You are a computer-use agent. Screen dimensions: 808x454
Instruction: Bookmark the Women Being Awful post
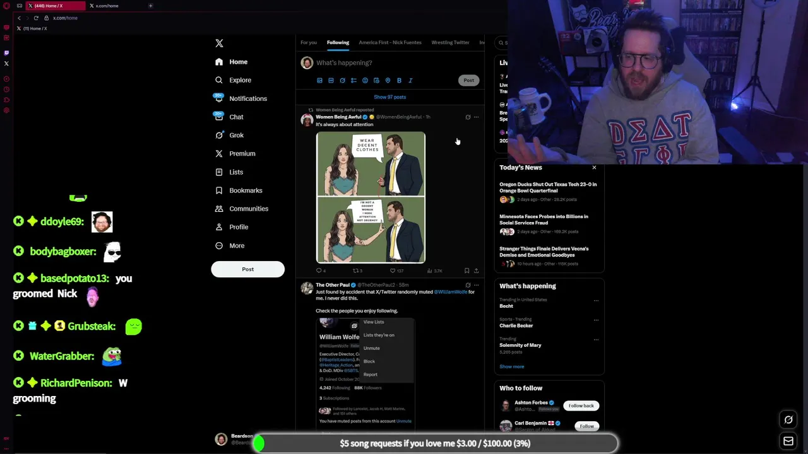[467, 271]
